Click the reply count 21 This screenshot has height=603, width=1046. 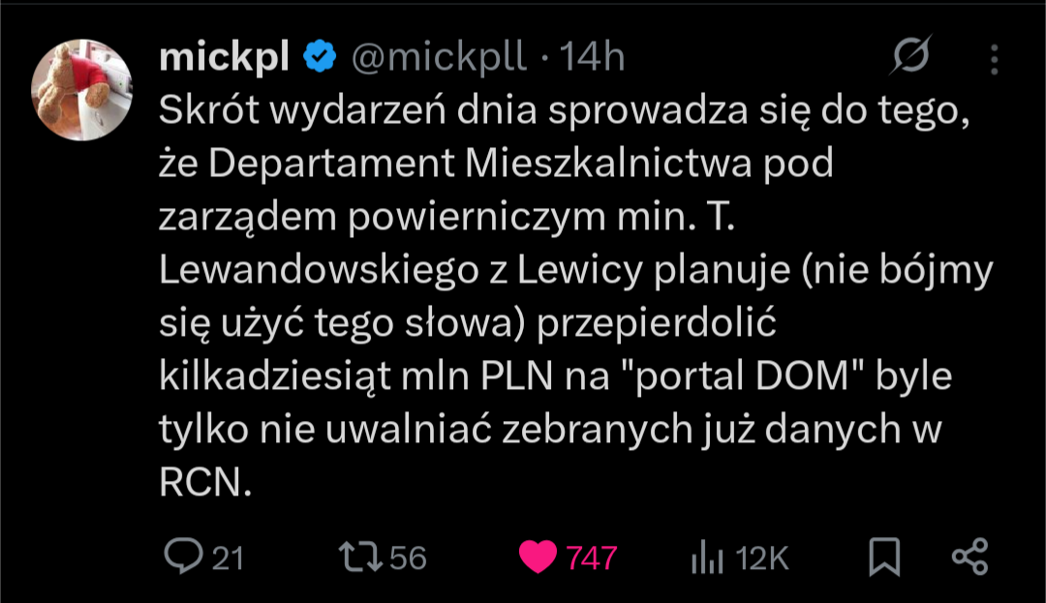tap(227, 558)
